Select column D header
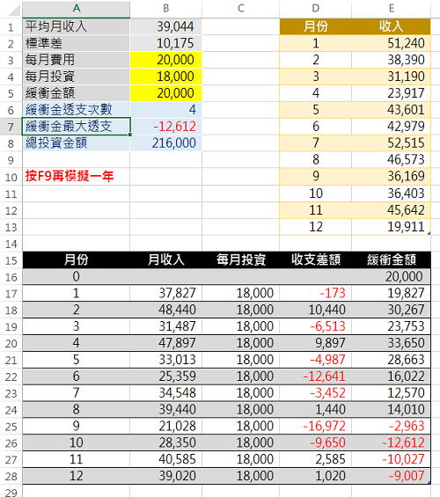The width and height of the screenshot is (440, 497). coord(315,9)
